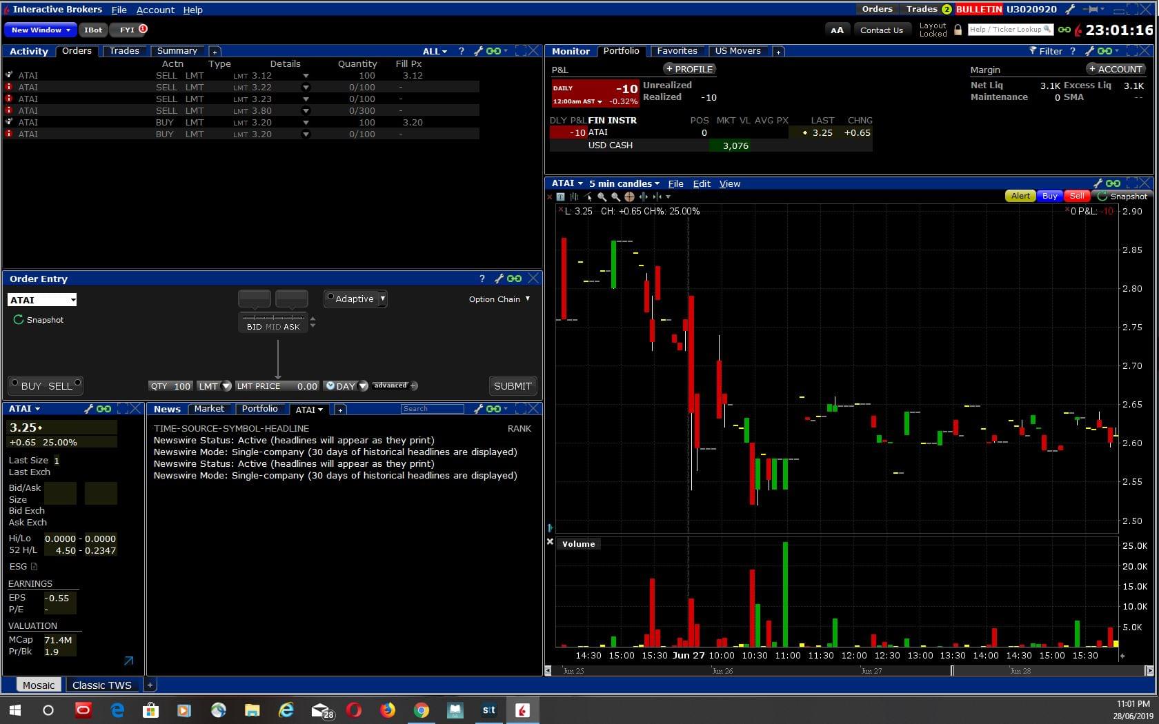Screen dimensions: 1159x724
Task: Click Activity panel chain link grouping icon
Action: 493,51
